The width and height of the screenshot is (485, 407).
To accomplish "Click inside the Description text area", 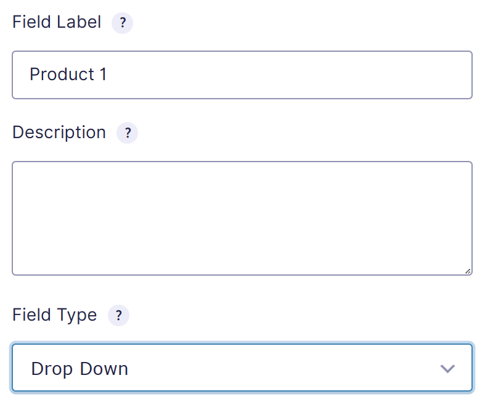I will click(242, 218).
